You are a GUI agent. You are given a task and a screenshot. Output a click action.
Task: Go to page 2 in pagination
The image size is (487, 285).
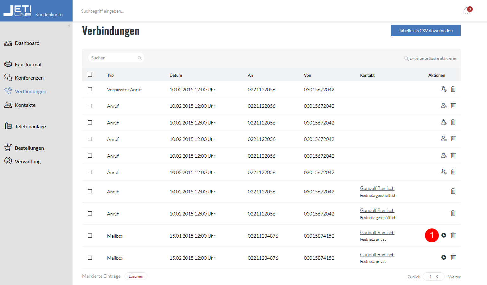click(x=437, y=277)
